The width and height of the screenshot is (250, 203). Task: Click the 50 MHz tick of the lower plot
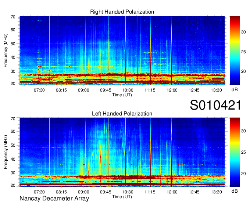click(13, 145)
